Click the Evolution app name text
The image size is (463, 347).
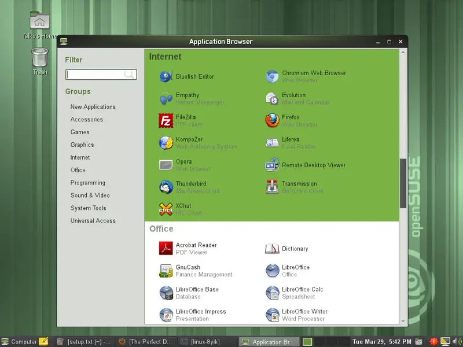293,95
